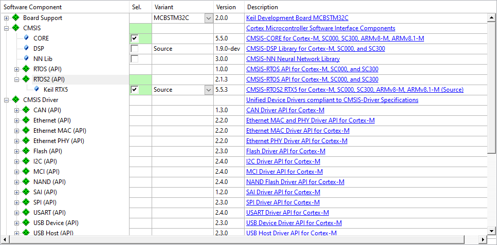The height and width of the screenshot is (245, 497).
Task: Click version 5.5.3 of Keil RTX5
Action: coord(222,90)
